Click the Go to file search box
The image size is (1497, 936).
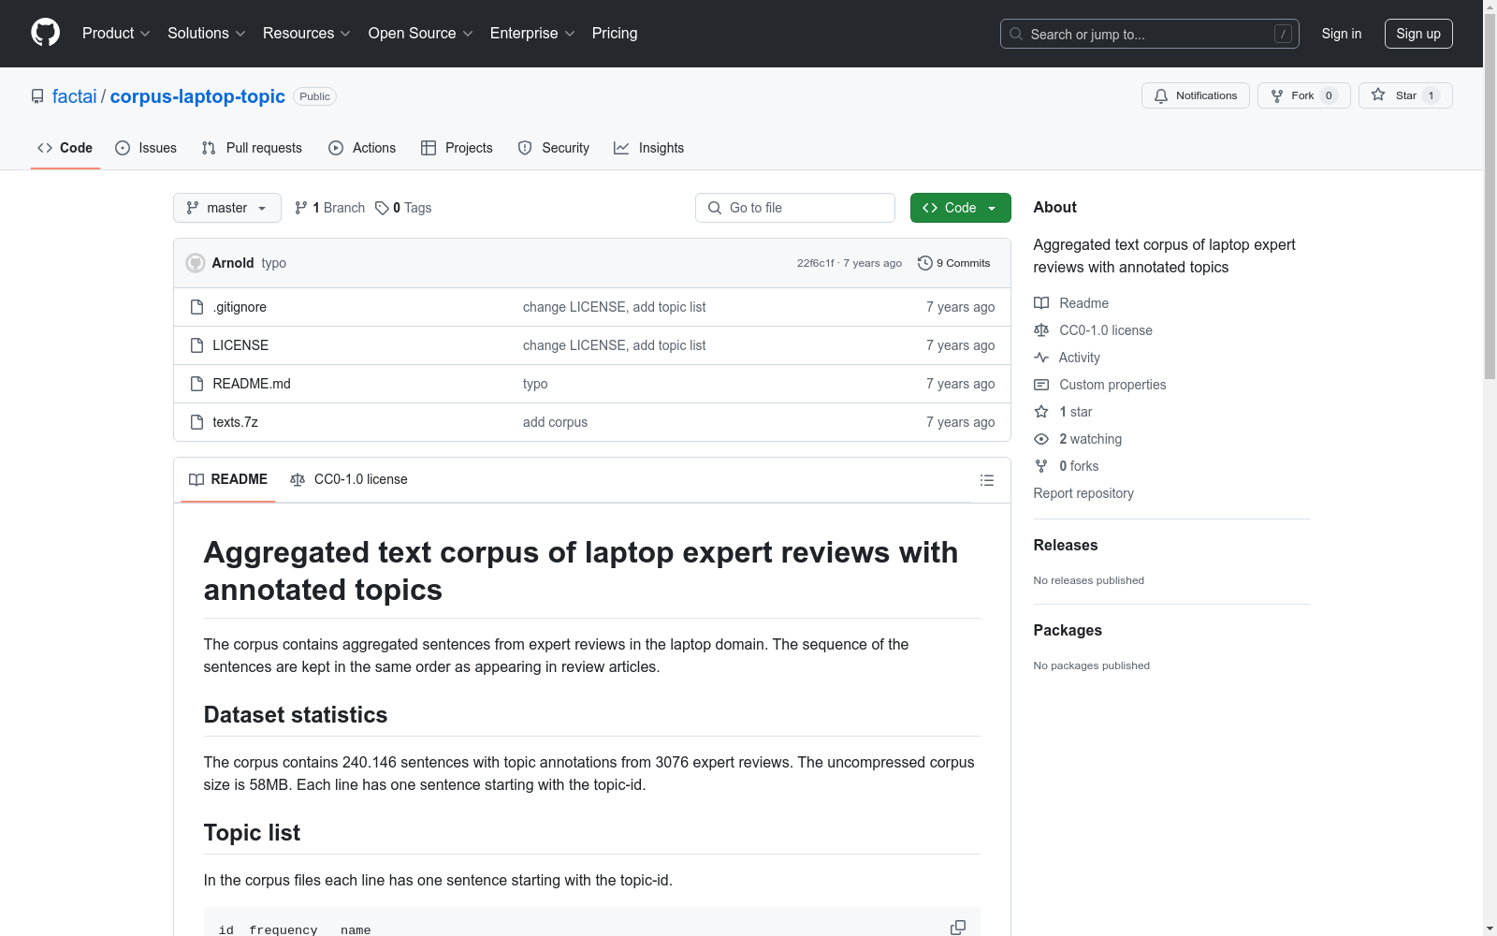click(x=795, y=208)
